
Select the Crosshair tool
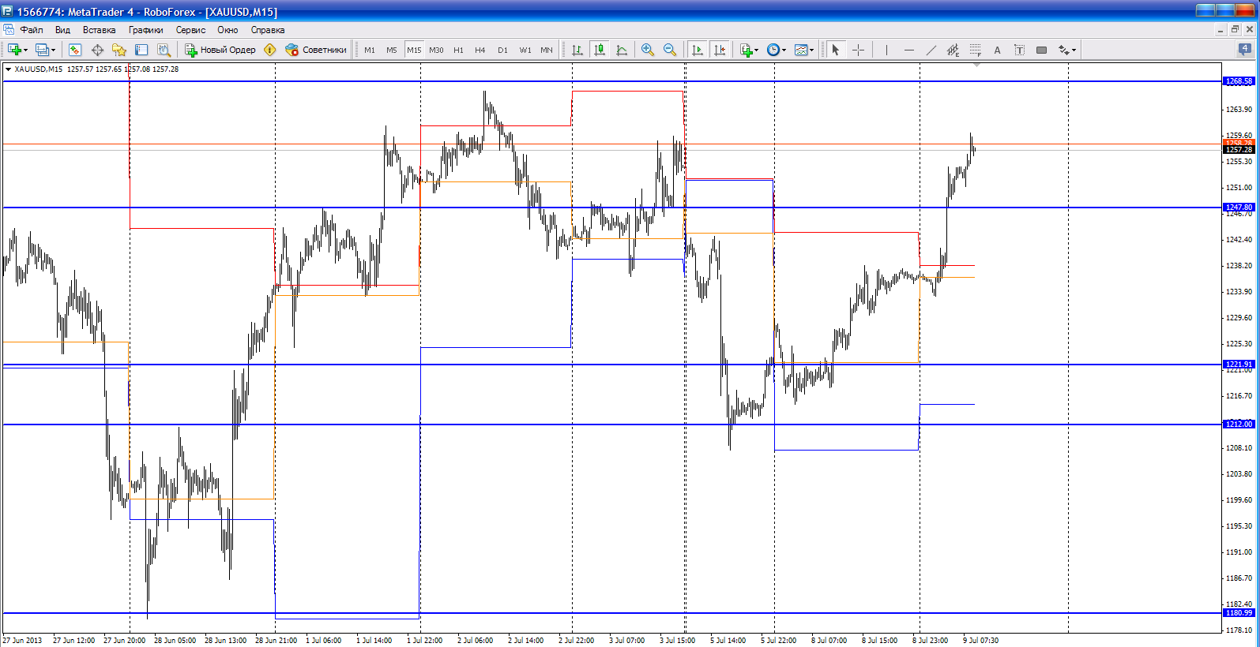click(x=858, y=50)
